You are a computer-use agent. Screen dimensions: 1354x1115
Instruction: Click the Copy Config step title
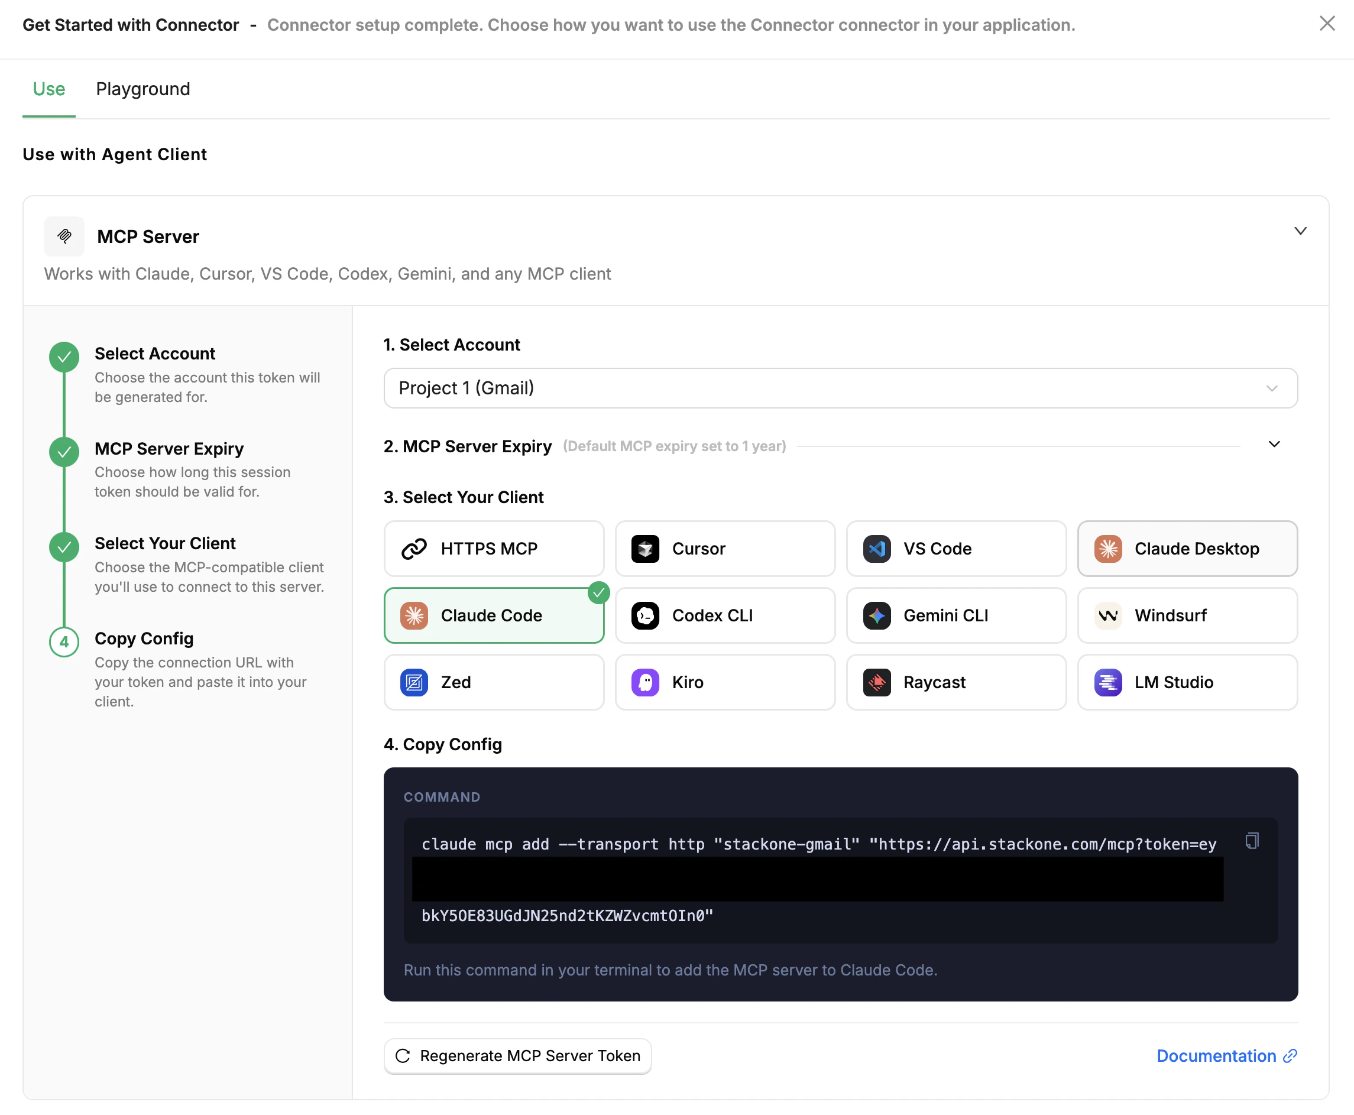coord(144,638)
